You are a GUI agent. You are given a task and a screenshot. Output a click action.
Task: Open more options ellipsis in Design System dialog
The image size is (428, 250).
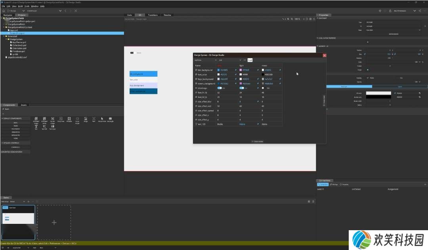pos(245,60)
